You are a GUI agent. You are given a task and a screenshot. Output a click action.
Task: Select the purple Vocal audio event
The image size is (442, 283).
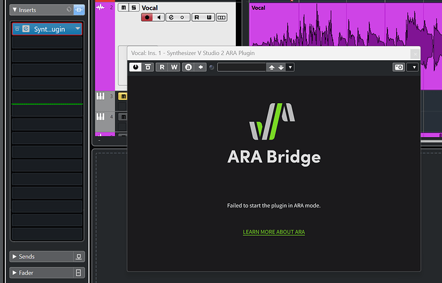pos(345,24)
